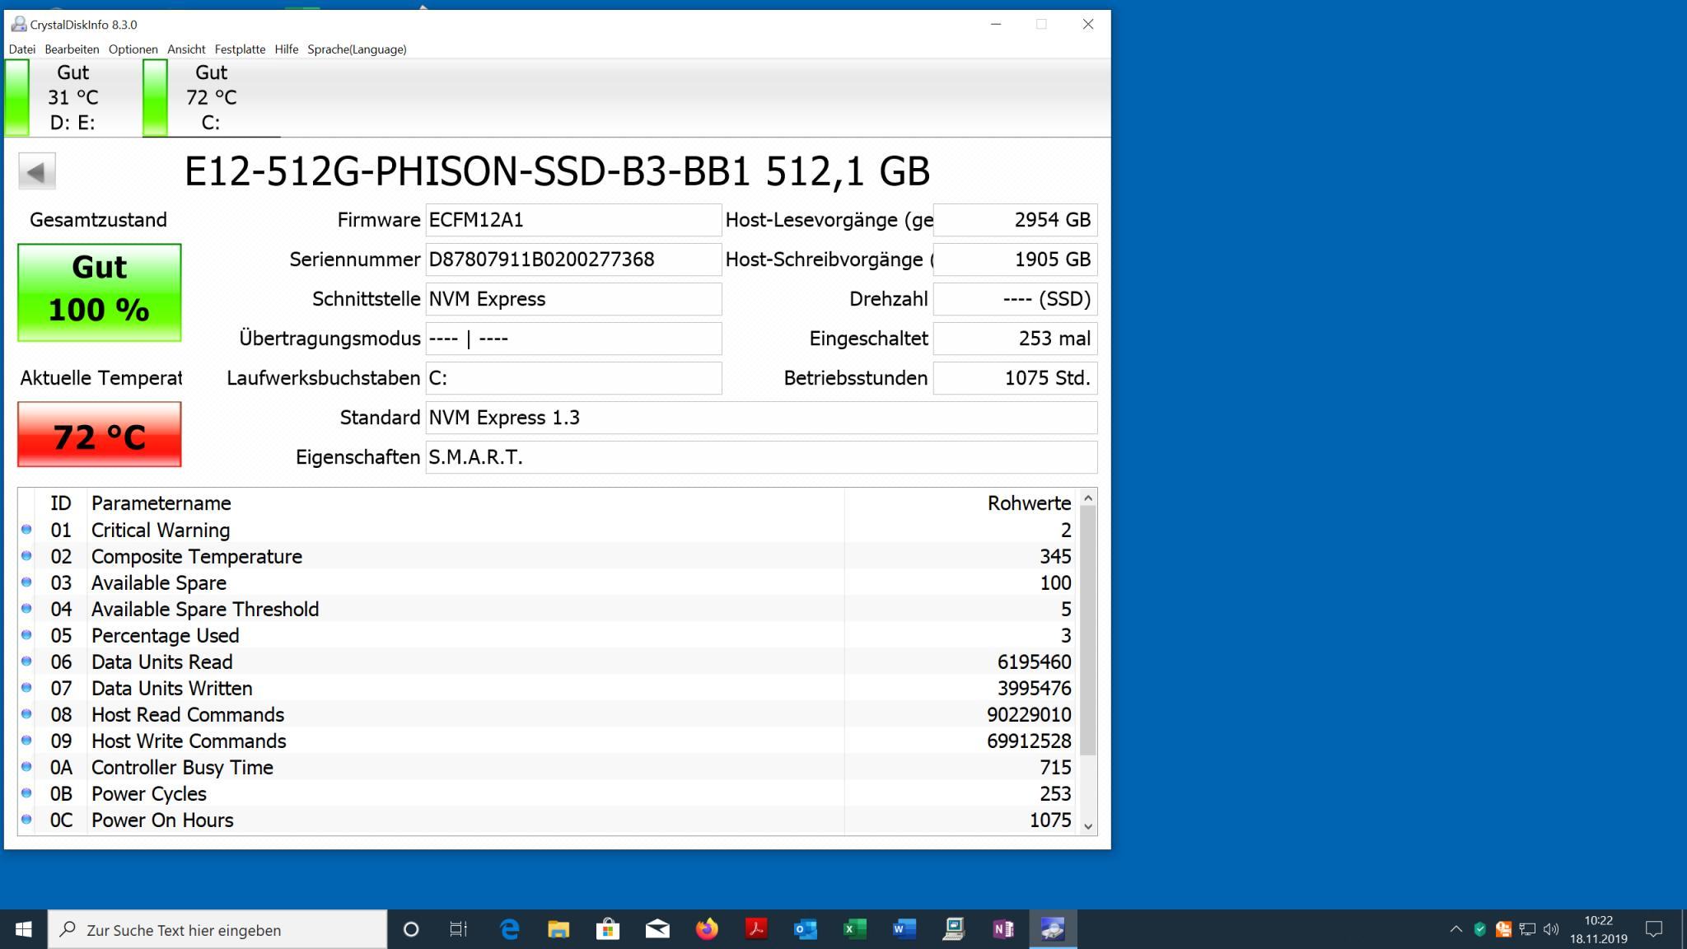
Task: Click the Übertragungsmodus field
Action: point(574,339)
